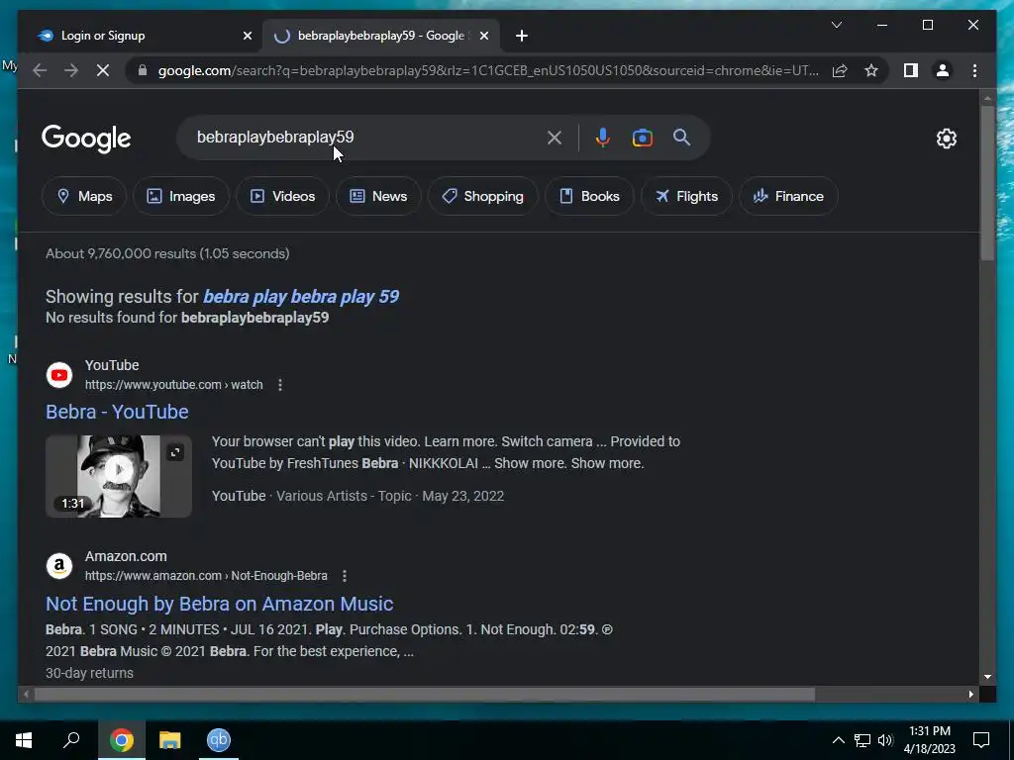Search by image with the camera icon
This screenshot has width=1014, height=760.
click(x=642, y=138)
